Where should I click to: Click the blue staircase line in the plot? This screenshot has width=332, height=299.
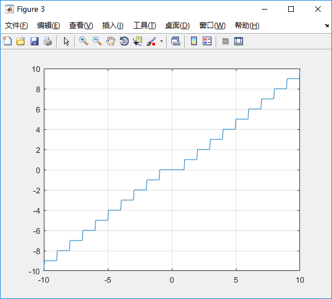pyautogui.click(x=172, y=170)
